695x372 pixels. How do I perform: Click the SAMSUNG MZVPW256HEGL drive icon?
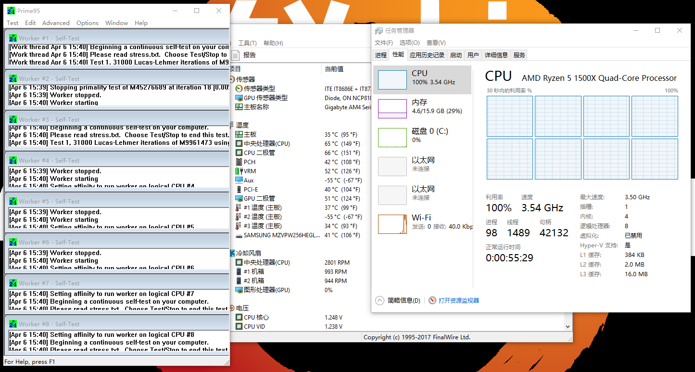(239, 235)
